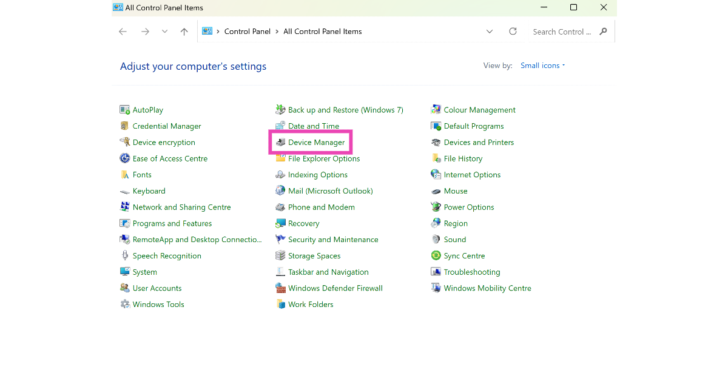This screenshot has width=728, height=381.
Task: Click All Control Panel Items breadcrumb
Action: coord(322,32)
